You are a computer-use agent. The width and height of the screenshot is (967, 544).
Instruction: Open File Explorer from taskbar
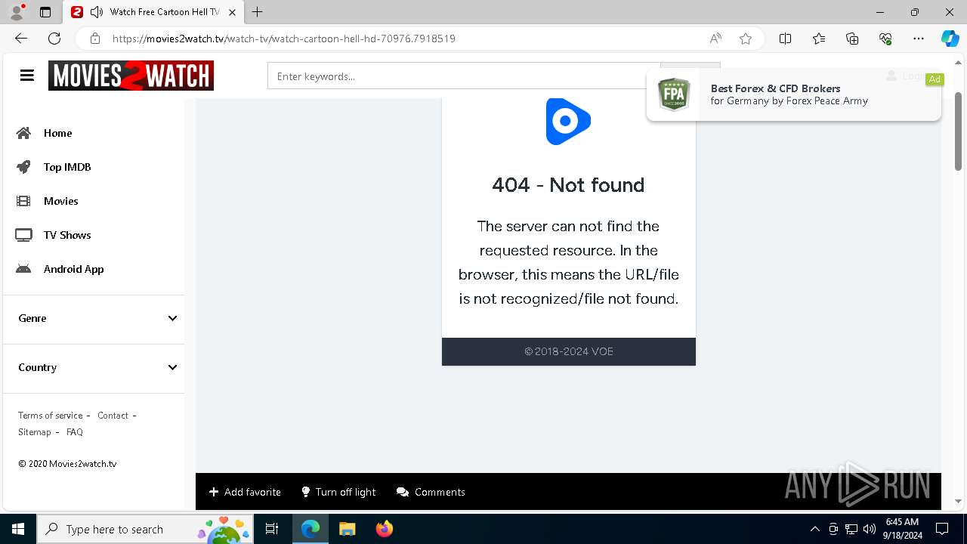pos(347,529)
